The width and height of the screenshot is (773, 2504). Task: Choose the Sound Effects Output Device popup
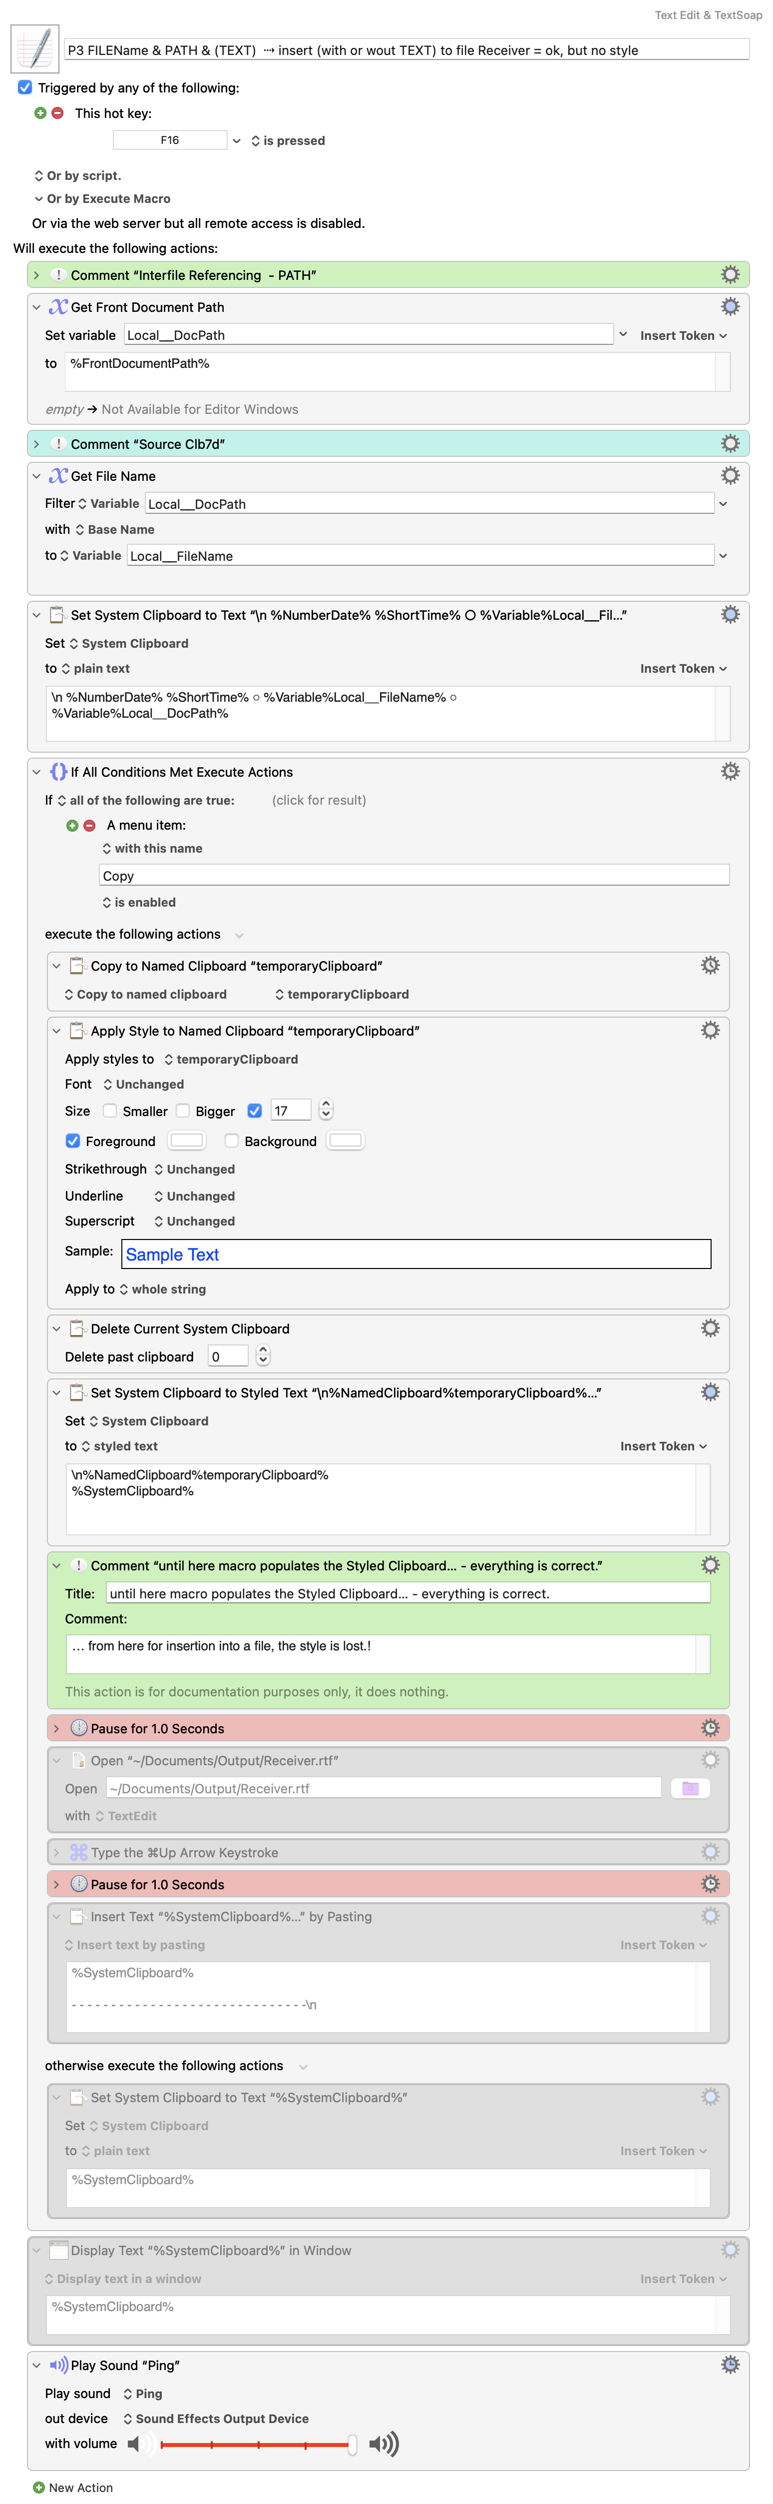(216, 2419)
